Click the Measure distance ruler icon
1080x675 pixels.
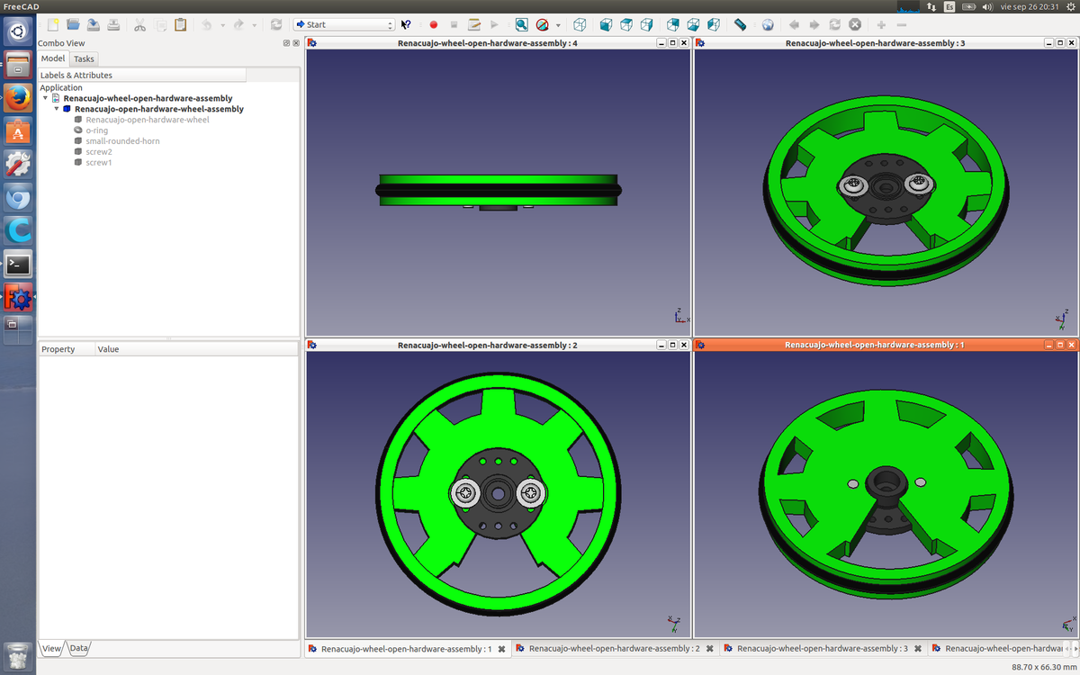740,24
